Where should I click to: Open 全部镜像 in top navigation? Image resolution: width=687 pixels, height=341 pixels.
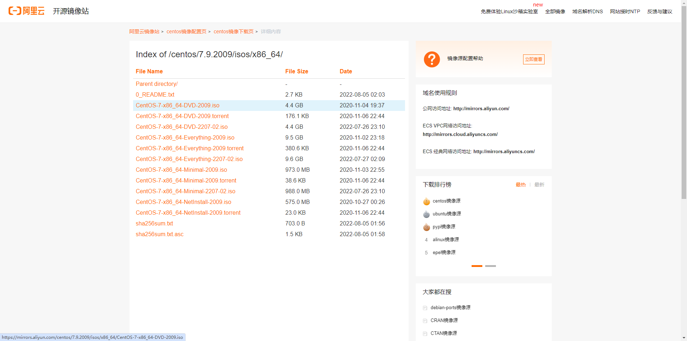pos(555,11)
